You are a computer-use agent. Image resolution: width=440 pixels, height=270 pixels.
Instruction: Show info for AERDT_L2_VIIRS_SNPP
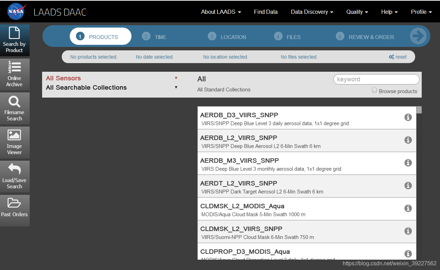click(408, 186)
